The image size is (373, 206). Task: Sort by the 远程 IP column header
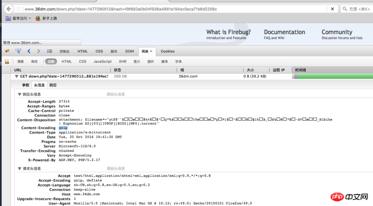pyautogui.click(x=281, y=70)
